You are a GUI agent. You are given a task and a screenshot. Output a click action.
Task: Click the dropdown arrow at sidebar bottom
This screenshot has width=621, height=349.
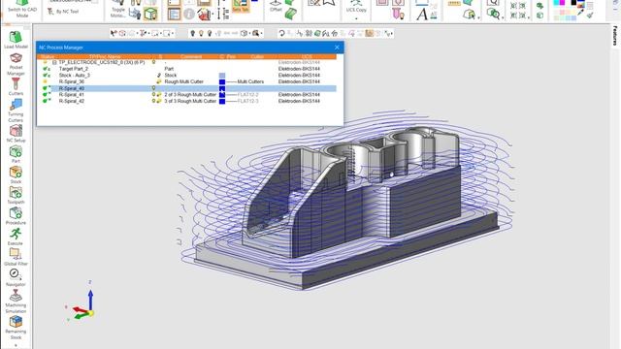click(x=16, y=345)
